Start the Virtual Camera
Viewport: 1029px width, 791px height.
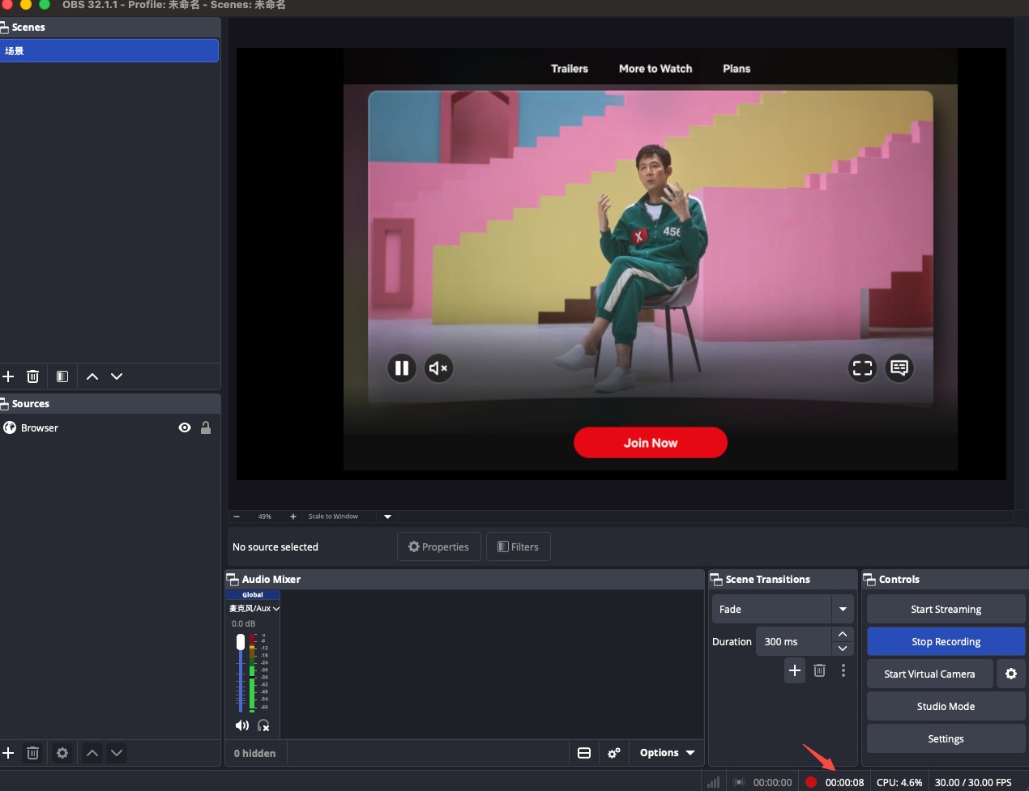pos(929,674)
